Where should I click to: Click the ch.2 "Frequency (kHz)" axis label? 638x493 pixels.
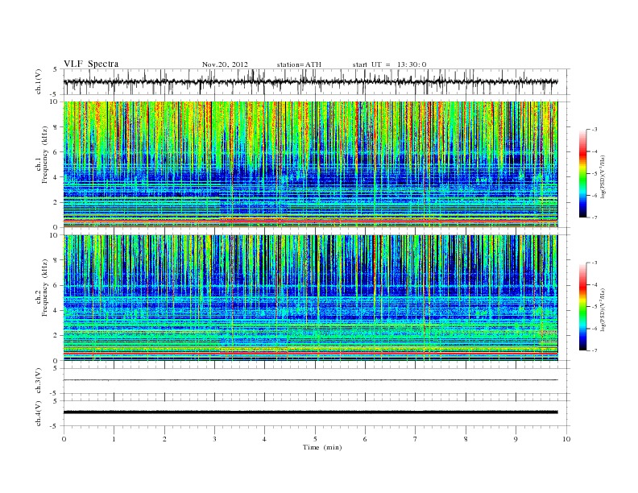[x=45, y=288]
